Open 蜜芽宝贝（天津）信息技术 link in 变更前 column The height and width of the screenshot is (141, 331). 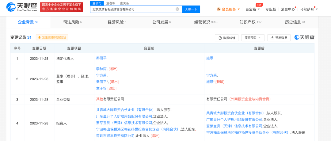point(124,123)
